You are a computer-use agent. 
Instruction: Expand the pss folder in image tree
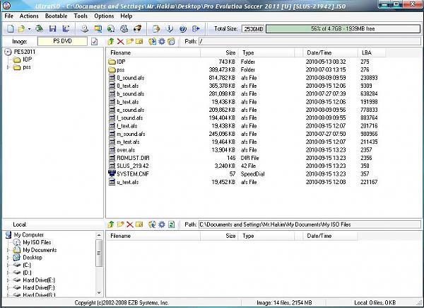(x=8, y=67)
